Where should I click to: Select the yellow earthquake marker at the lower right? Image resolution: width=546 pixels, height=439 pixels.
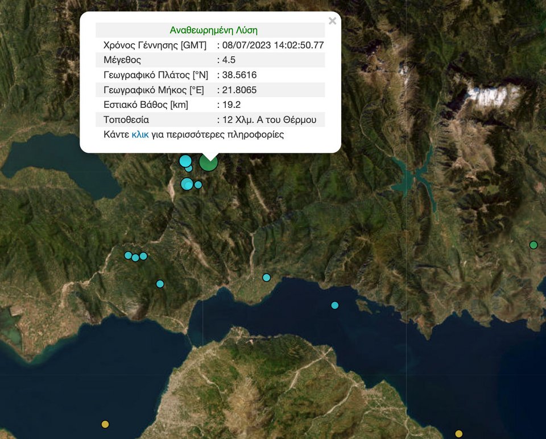[458, 433]
